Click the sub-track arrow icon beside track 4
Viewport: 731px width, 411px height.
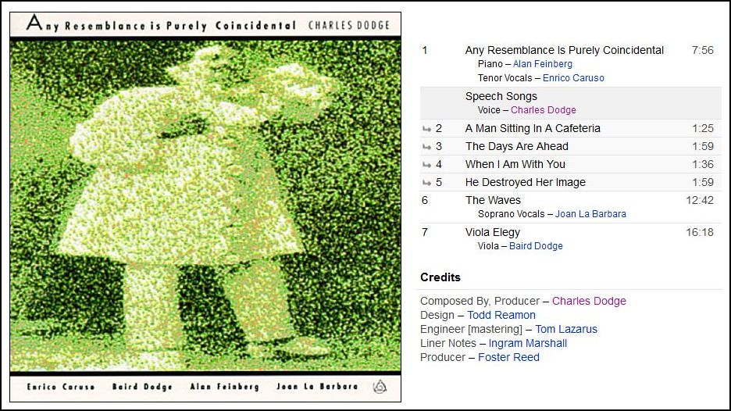point(426,165)
